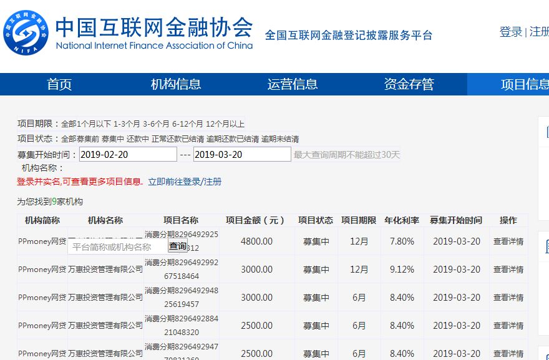Filter project status by 募集前

tap(88, 139)
